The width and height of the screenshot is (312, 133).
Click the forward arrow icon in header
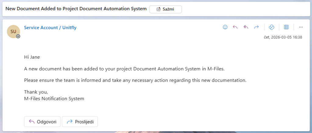coord(257,27)
